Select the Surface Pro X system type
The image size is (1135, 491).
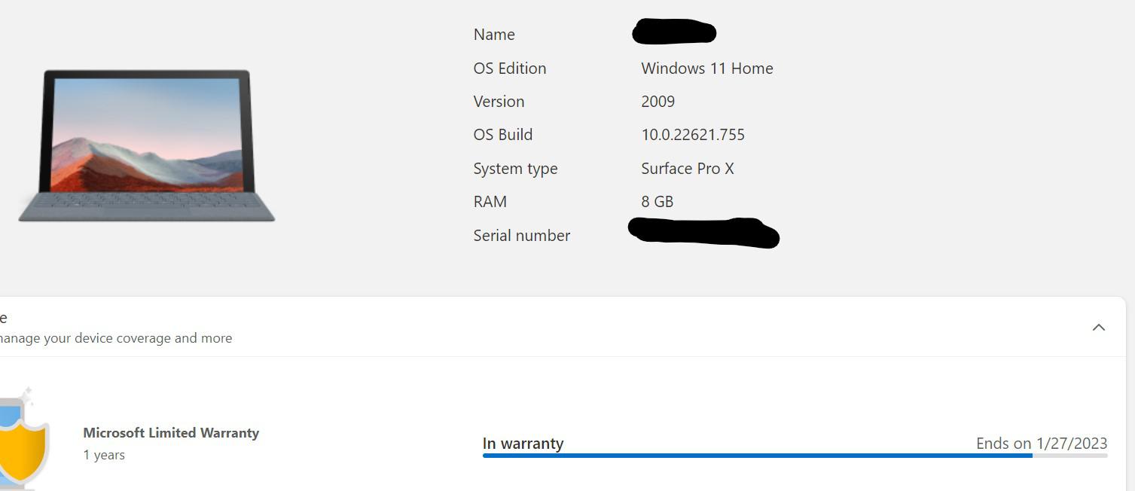click(688, 169)
